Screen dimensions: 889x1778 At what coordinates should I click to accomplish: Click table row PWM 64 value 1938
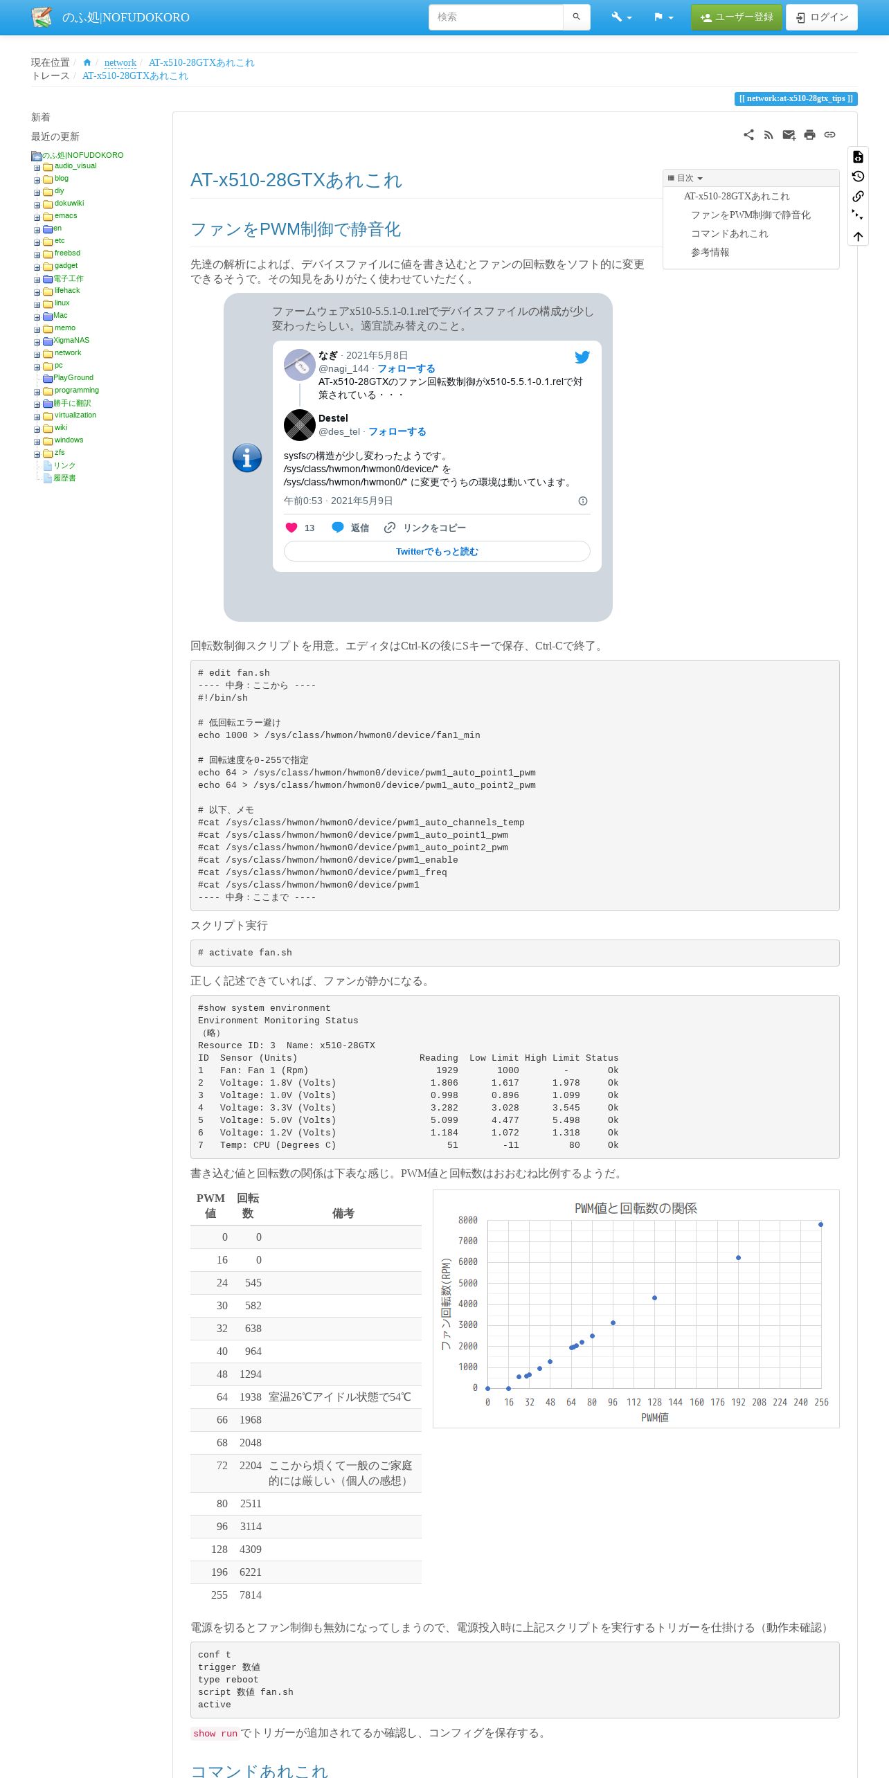[306, 1397]
